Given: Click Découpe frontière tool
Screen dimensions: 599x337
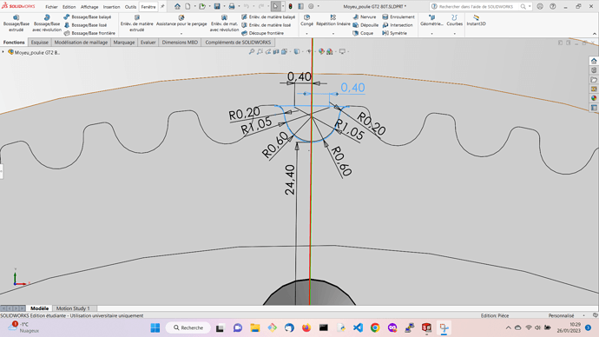Looking at the screenshot, I should click(x=262, y=33).
